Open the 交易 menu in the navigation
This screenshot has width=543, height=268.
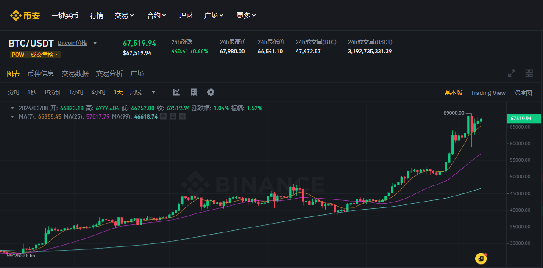124,15
